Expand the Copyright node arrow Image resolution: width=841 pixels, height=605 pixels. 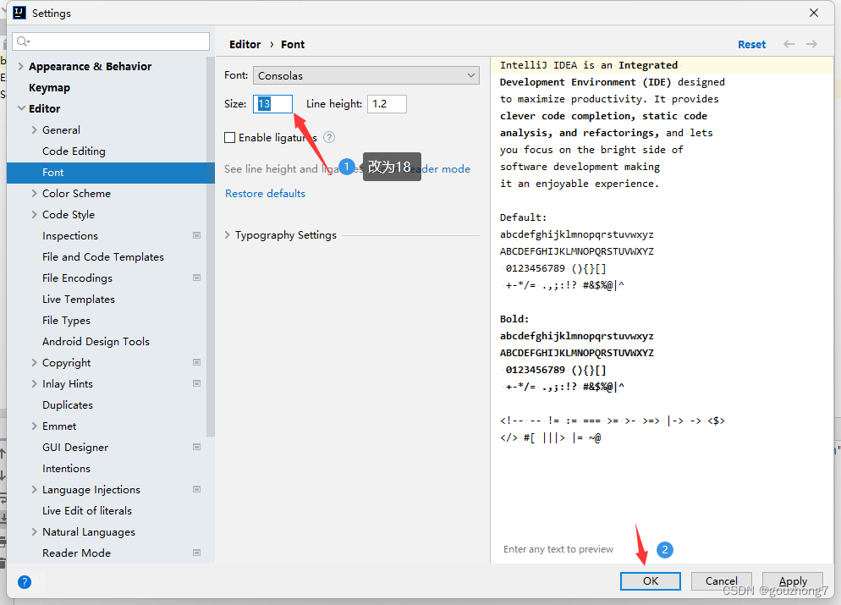tap(35, 362)
